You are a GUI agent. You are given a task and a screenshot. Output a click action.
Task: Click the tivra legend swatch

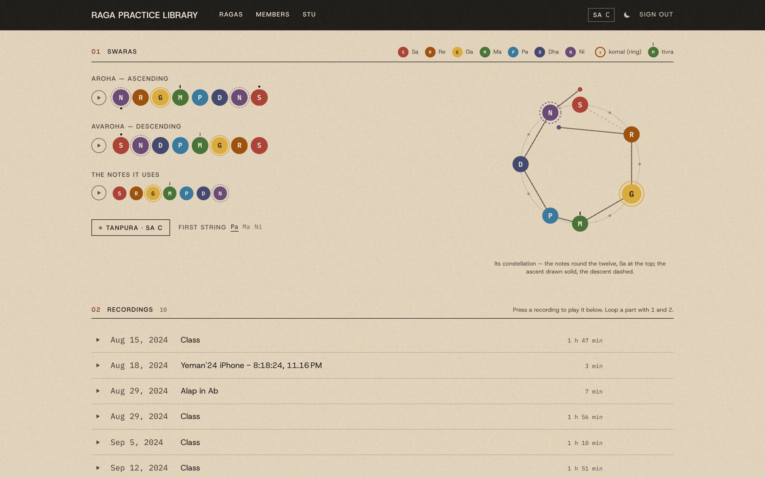653,52
